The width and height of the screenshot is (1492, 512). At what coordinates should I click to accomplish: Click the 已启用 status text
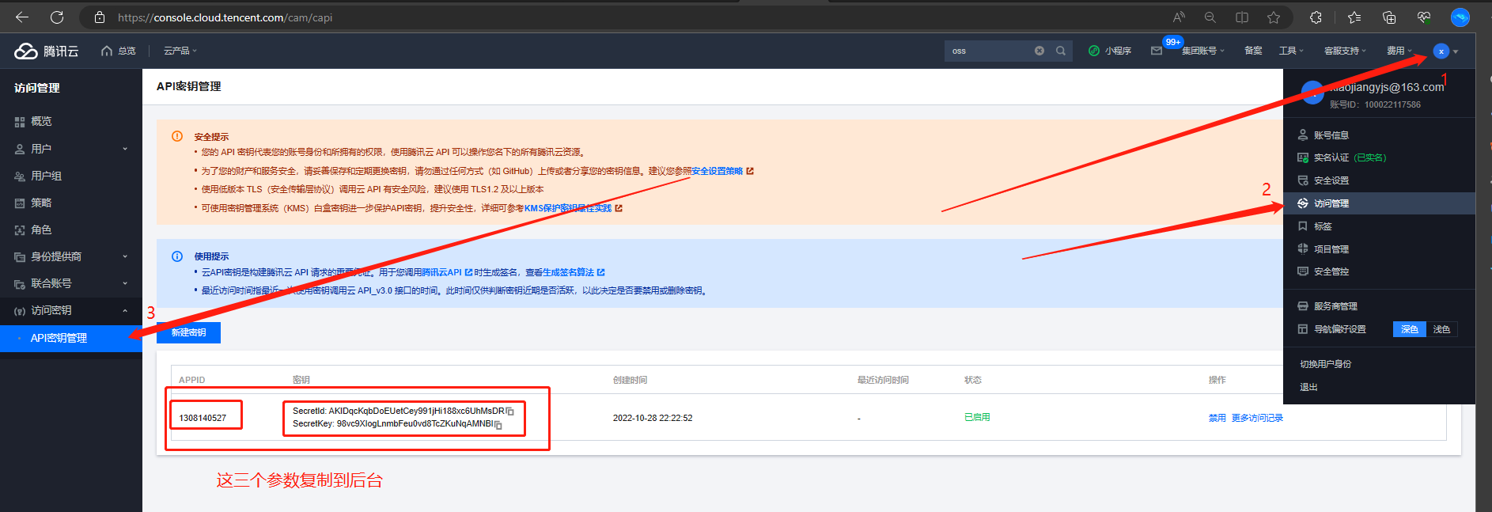pos(977,417)
